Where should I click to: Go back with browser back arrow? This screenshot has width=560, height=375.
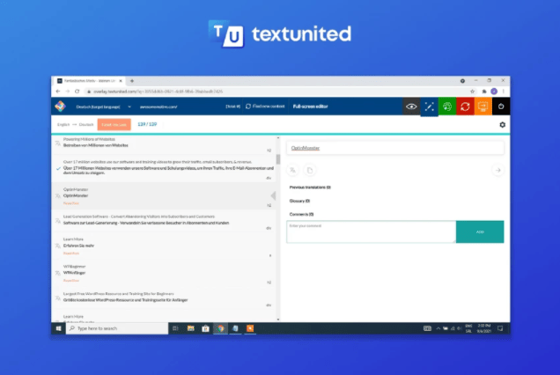pyautogui.click(x=58, y=92)
